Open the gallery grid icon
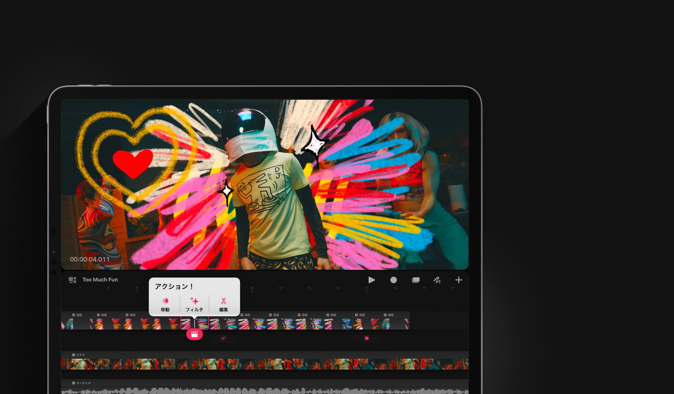This screenshot has width=674, height=394. pos(72,280)
